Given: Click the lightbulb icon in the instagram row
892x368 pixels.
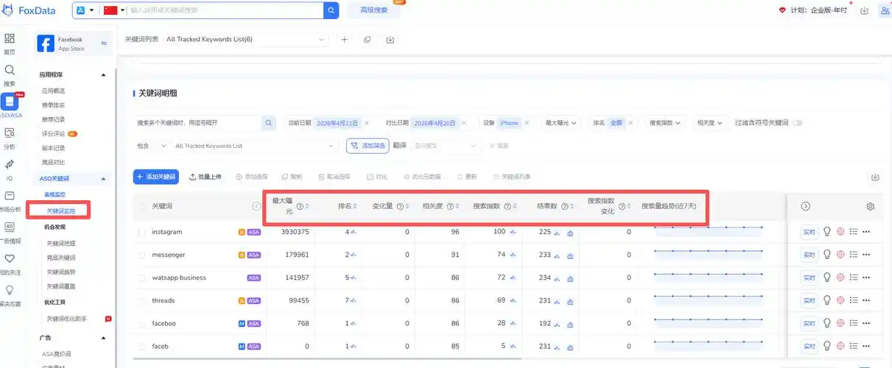Looking at the screenshot, I should tap(826, 232).
